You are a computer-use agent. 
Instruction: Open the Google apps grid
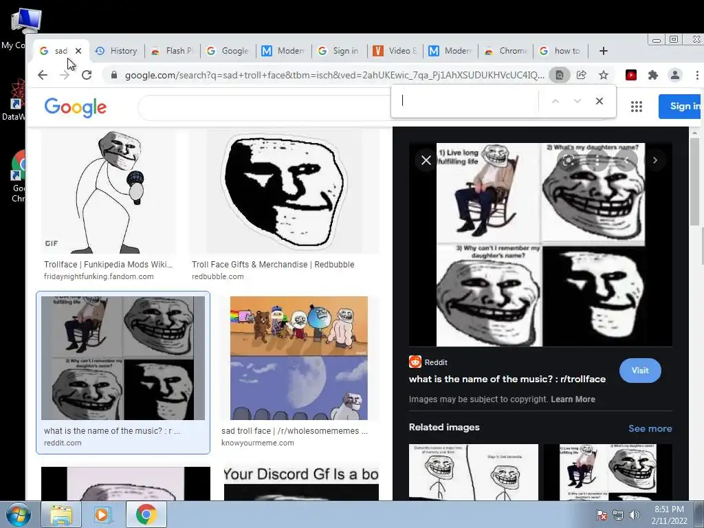coord(636,107)
